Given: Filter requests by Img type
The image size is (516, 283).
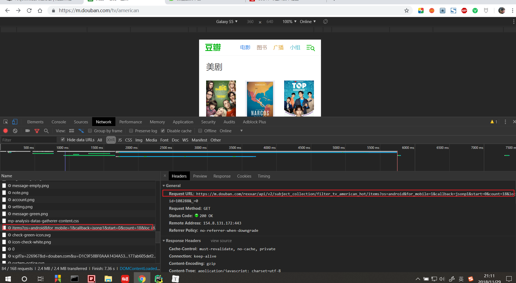Looking at the screenshot, I should [139, 140].
